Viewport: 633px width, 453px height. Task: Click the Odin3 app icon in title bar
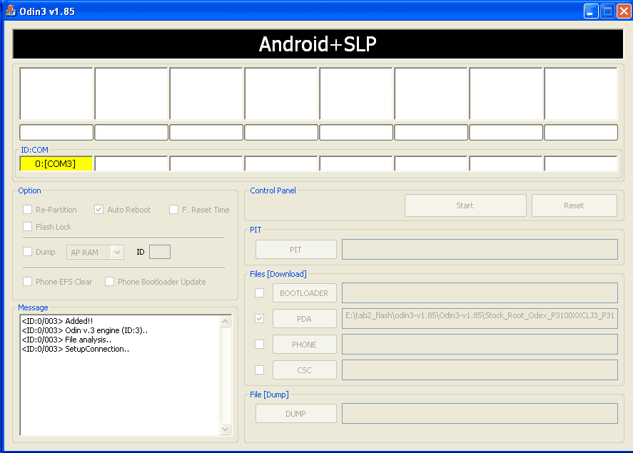click(11, 11)
